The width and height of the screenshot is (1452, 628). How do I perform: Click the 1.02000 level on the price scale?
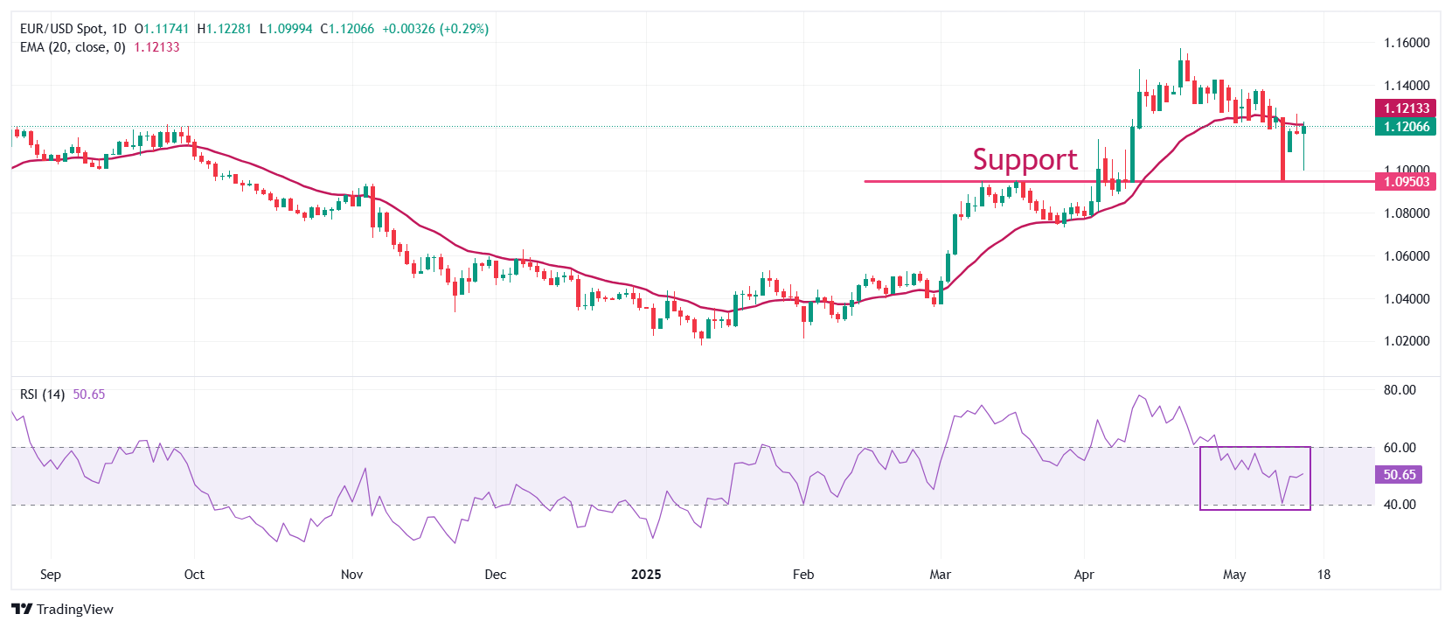coord(1407,341)
